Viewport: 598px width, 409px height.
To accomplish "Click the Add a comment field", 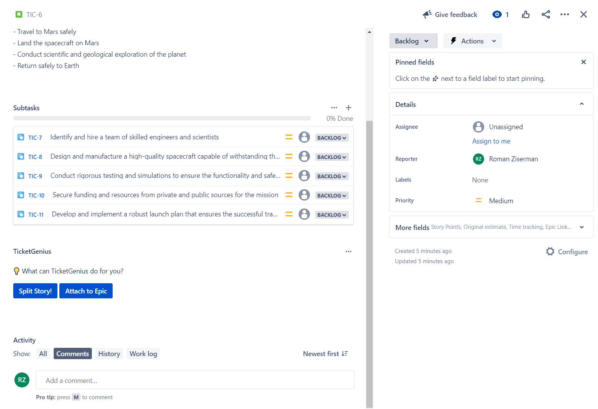I will (x=195, y=380).
